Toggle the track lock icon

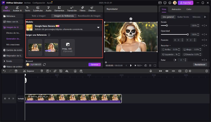tap(5, 99)
